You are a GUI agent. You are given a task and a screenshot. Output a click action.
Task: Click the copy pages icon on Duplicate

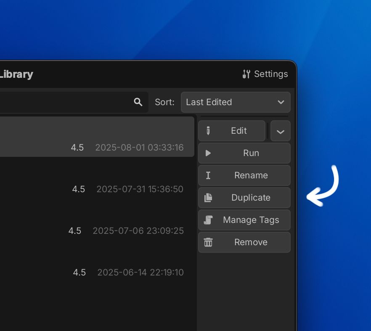pos(208,198)
